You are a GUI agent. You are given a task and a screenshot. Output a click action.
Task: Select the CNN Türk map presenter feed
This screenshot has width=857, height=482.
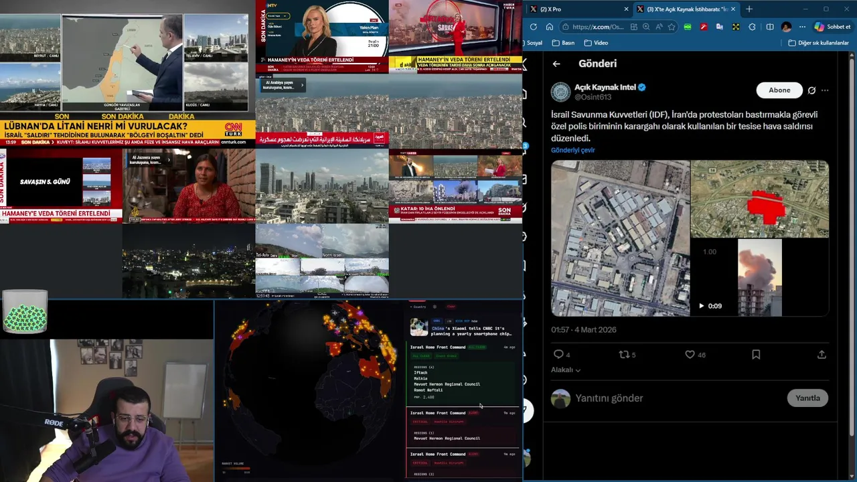click(122, 63)
